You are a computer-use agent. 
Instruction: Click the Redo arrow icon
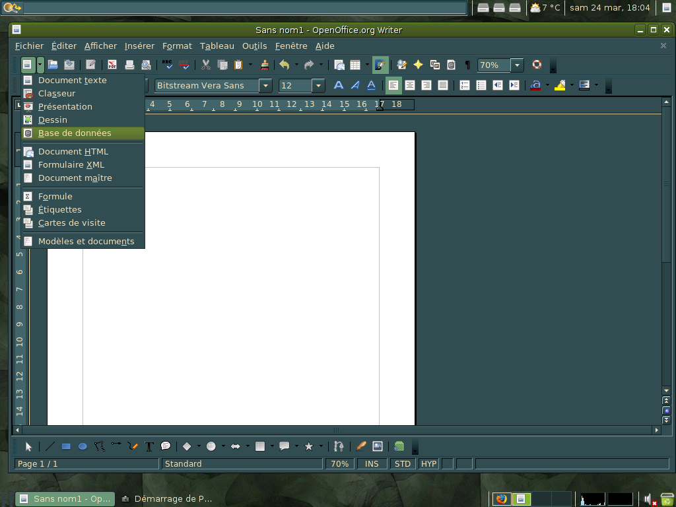click(x=309, y=65)
